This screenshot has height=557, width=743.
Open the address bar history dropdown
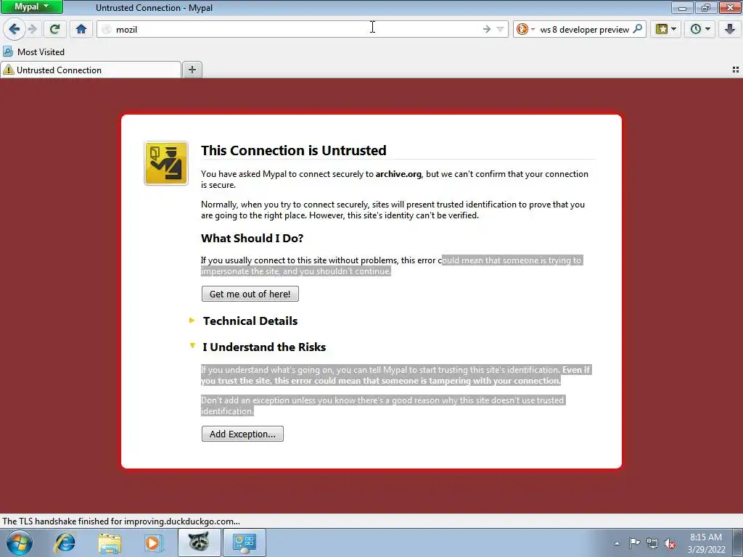tap(500, 29)
